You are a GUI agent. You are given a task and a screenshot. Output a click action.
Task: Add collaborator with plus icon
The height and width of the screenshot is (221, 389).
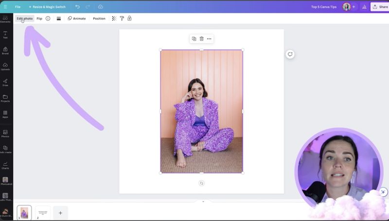coord(354,7)
